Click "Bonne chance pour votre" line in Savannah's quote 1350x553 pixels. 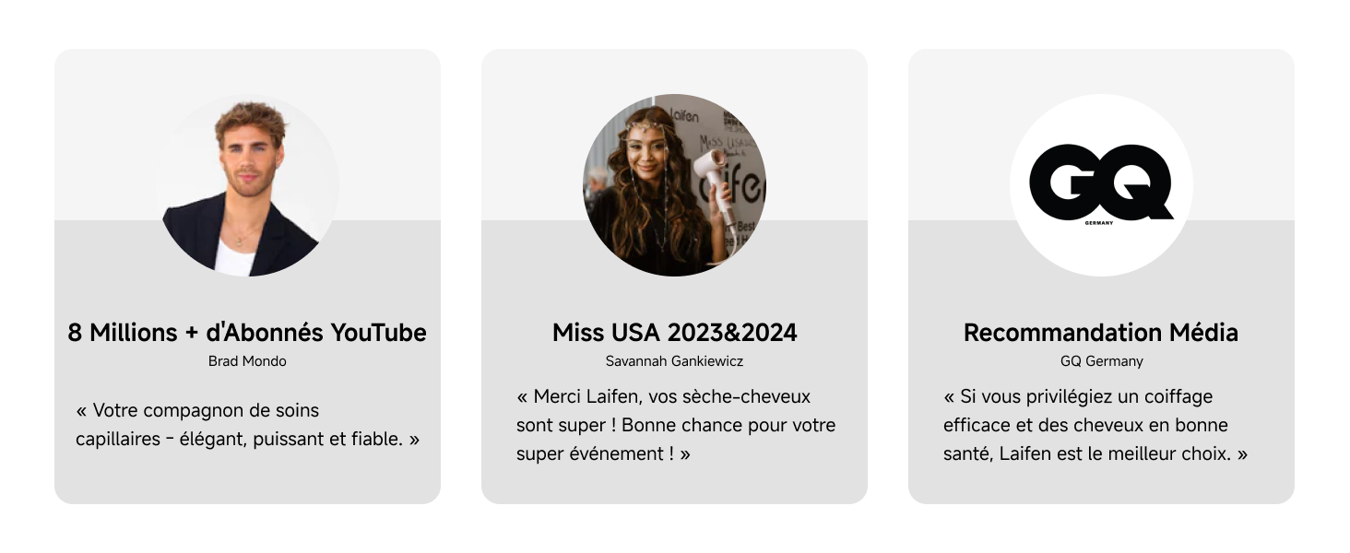pyautogui.click(x=728, y=426)
